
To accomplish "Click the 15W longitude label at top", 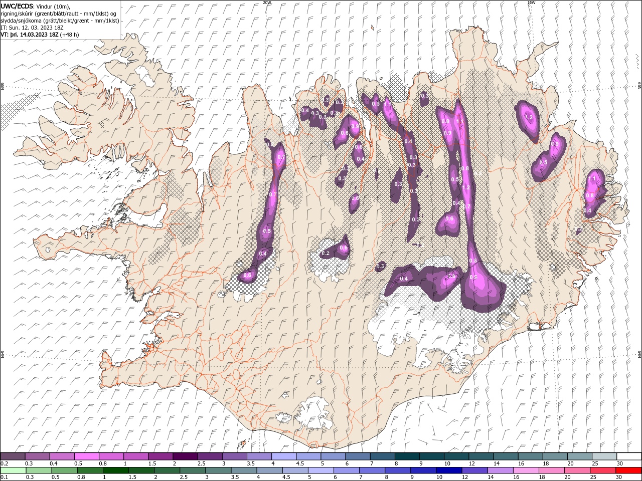I will pos(531,3).
